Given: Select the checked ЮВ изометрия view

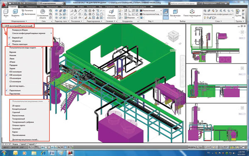Looking at the screenshot, I should (15, 75).
